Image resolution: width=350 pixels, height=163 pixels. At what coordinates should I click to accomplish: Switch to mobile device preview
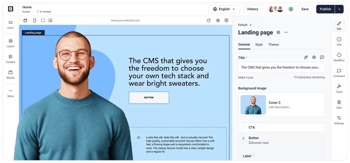(x=34, y=20)
